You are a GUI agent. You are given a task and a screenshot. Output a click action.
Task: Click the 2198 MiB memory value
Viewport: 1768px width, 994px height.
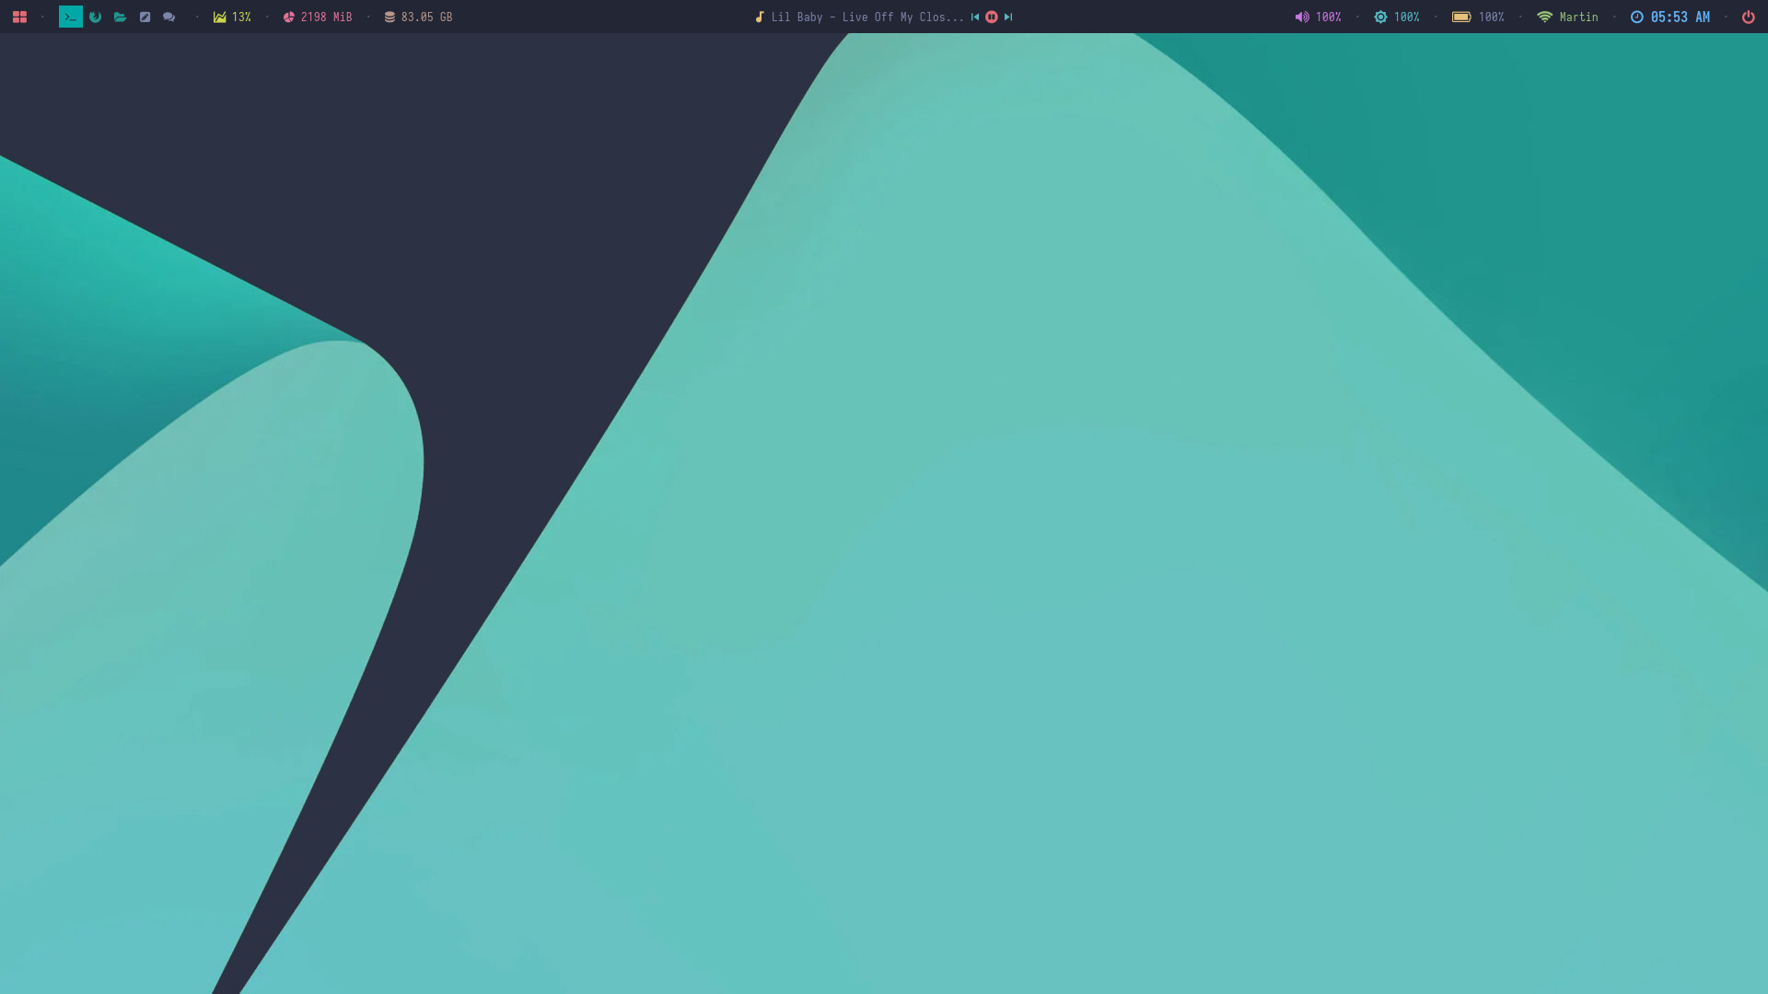click(x=326, y=17)
